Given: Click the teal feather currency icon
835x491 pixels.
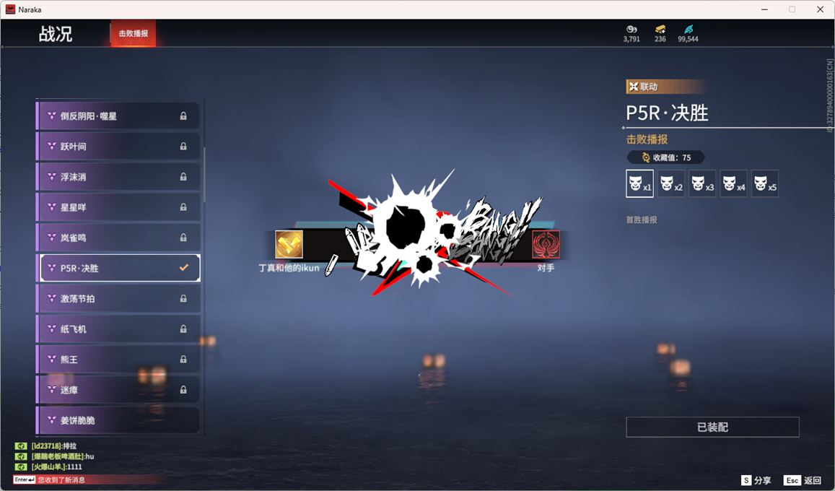Looking at the screenshot, I should (x=688, y=29).
